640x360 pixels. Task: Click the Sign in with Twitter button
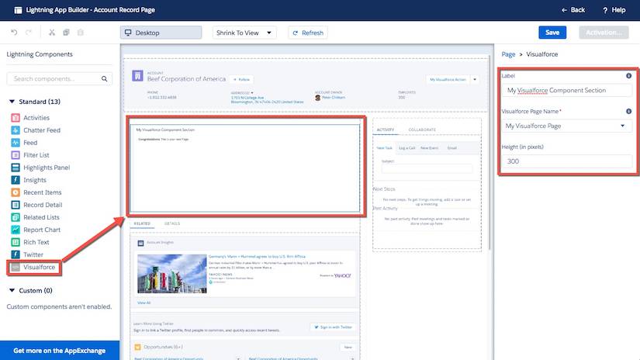[x=333, y=327]
